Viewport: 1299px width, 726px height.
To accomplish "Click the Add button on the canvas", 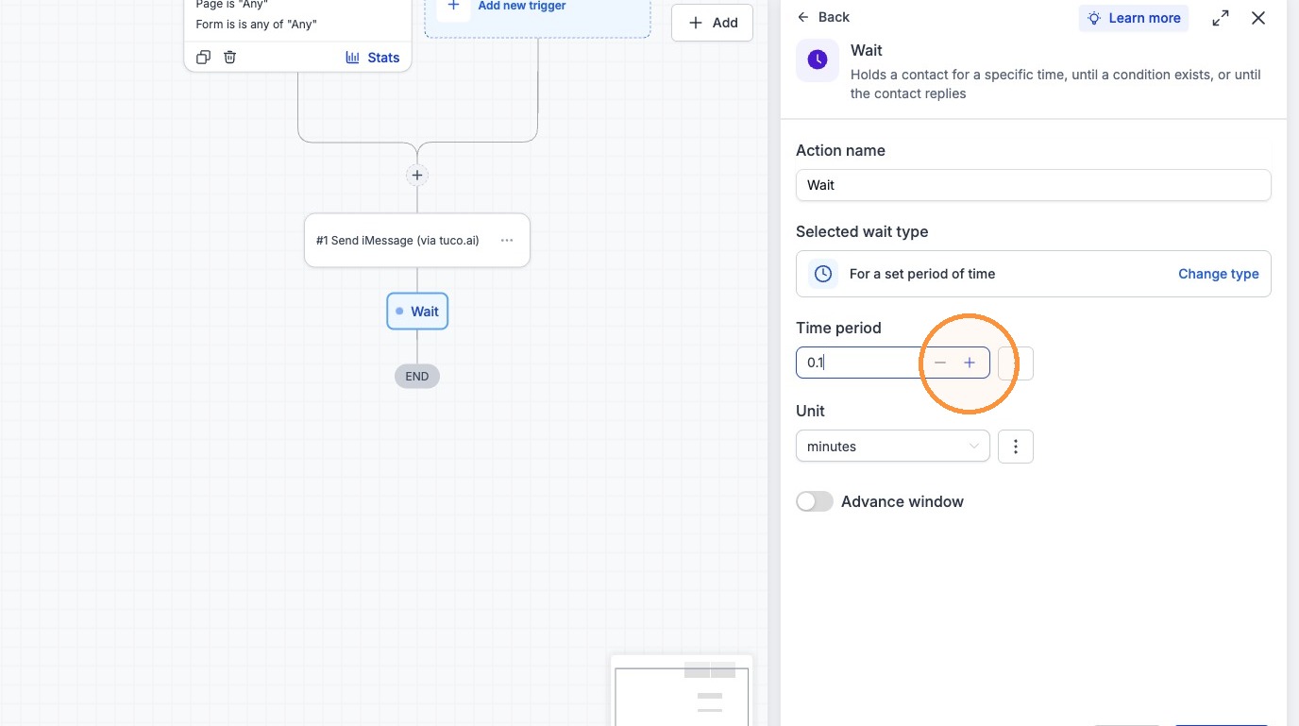I will [712, 23].
